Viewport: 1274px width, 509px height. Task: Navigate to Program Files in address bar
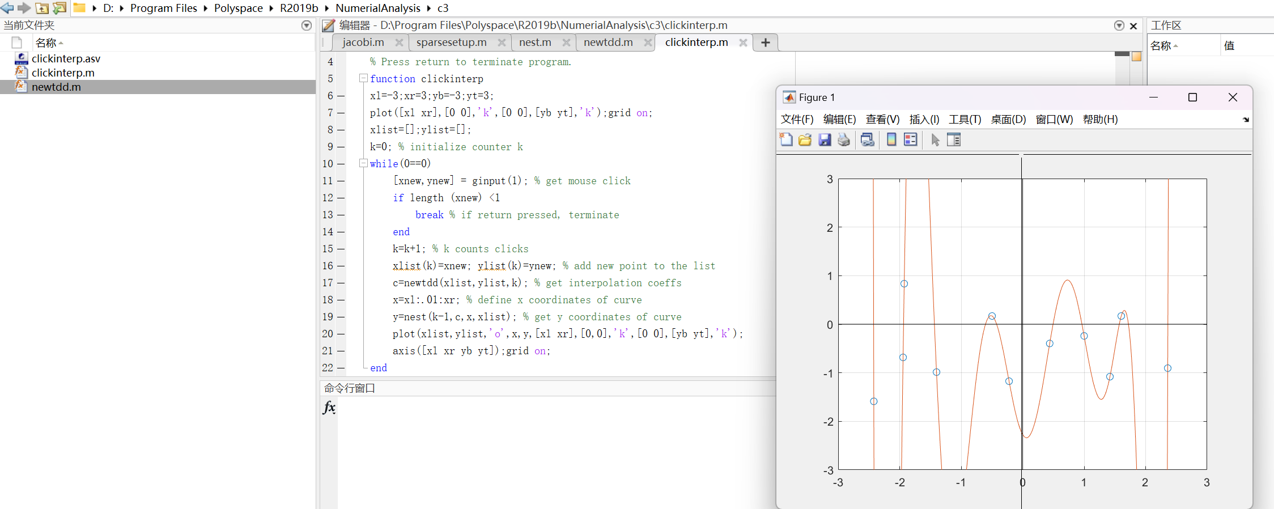(x=164, y=8)
